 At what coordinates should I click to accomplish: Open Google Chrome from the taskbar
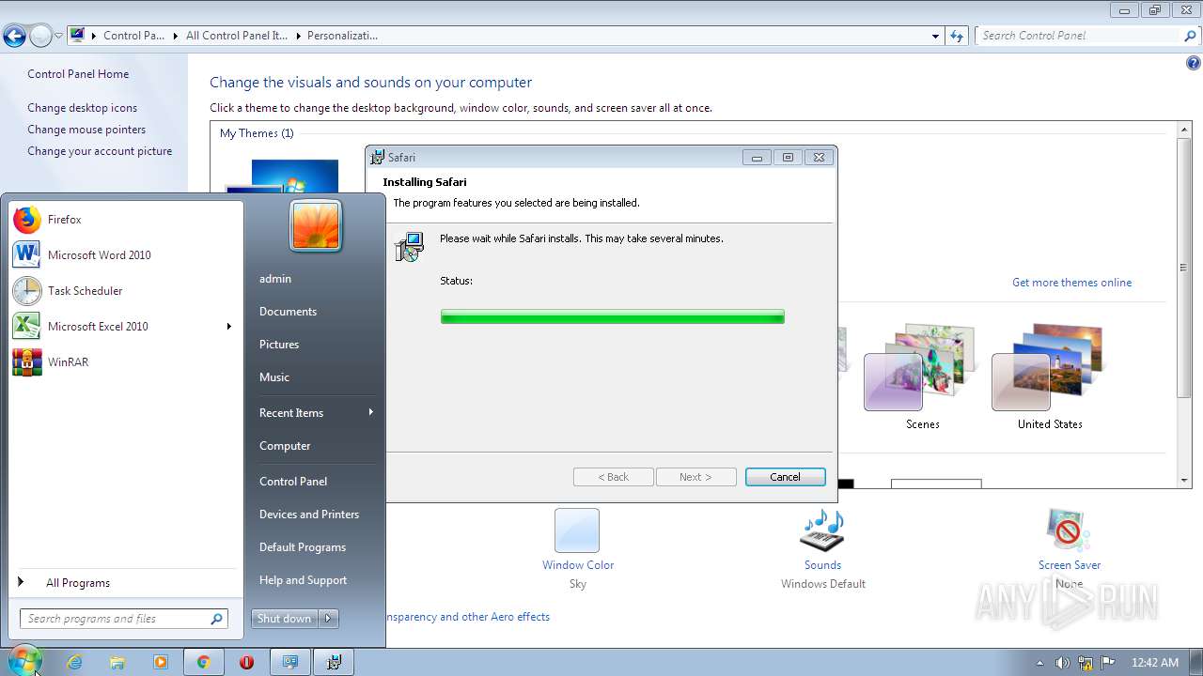pyautogui.click(x=203, y=662)
